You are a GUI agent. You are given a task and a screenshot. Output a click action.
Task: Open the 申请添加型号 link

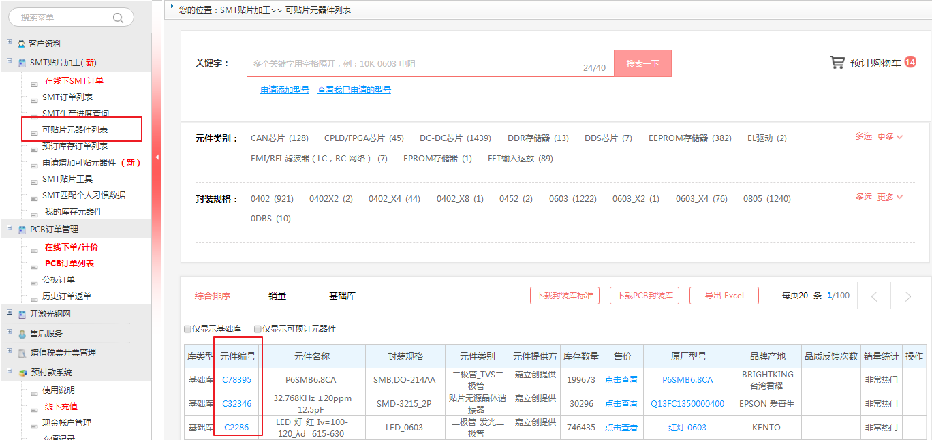pyautogui.click(x=285, y=90)
